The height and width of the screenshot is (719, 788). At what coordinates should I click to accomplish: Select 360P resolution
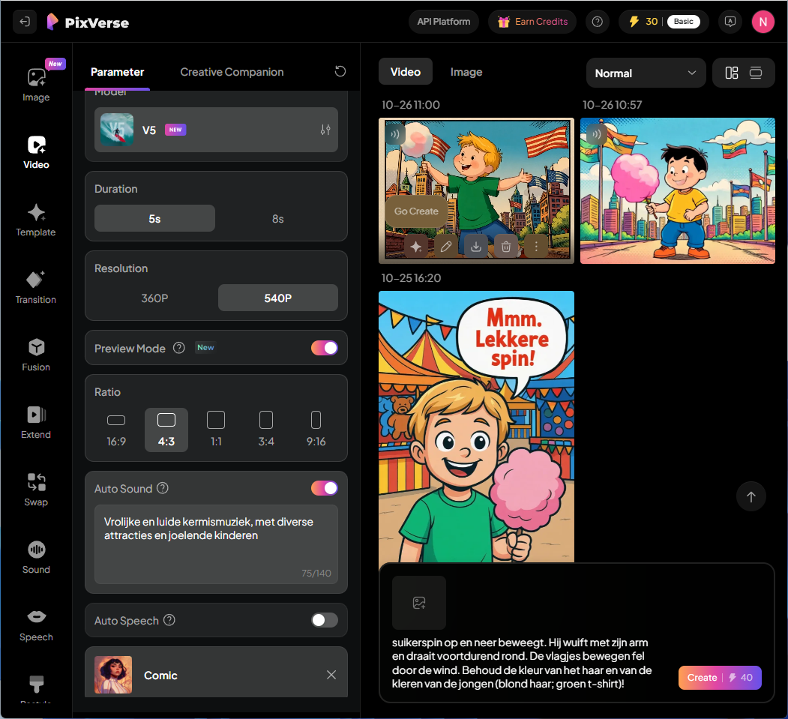pyautogui.click(x=154, y=298)
